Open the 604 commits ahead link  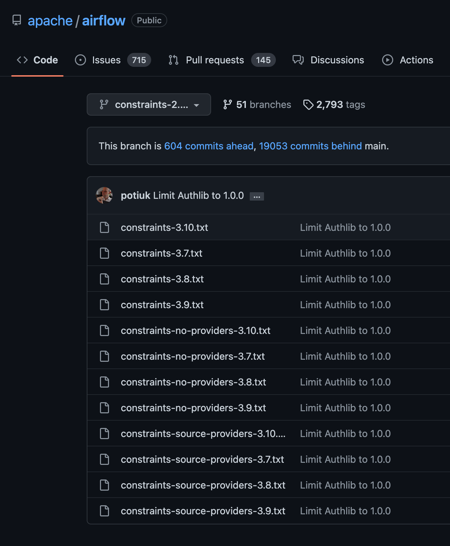pos(209,146)
